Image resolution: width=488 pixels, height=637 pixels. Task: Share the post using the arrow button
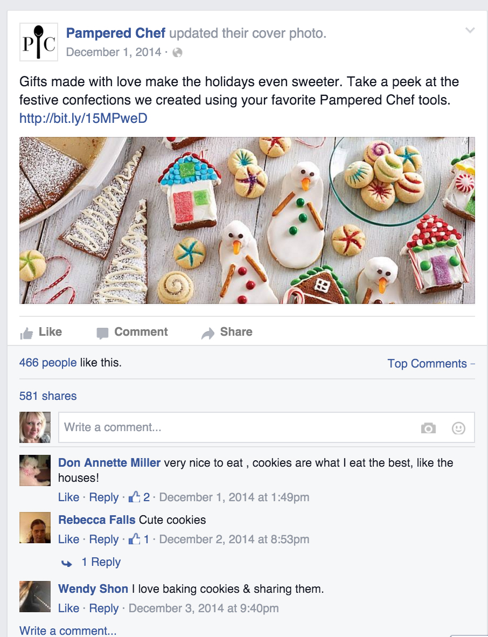pyautogui.click(x=227, y=332)
